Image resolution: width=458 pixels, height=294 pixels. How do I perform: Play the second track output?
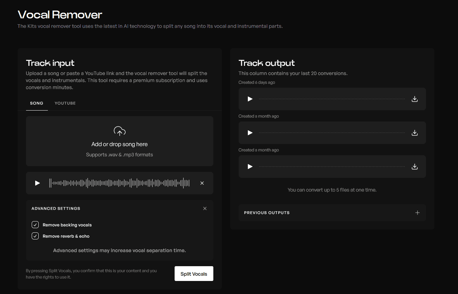pyautogui.click(x=250, y=133)
